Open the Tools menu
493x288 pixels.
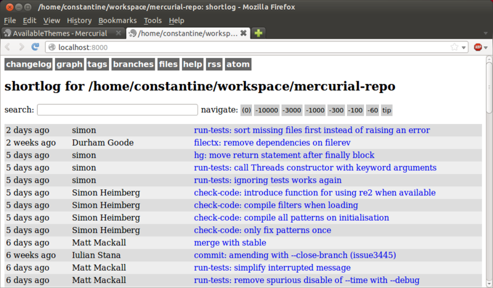point(152,20)
